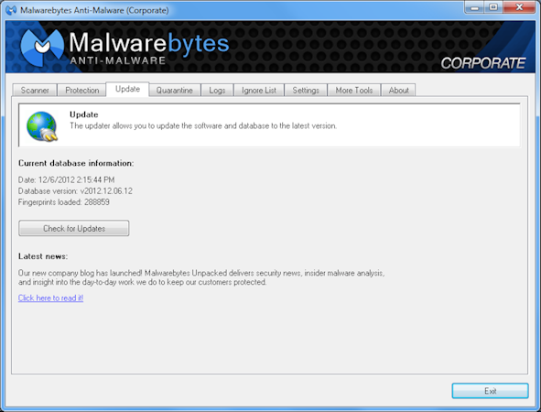Viewport: 541px width, 412px height.
Task: View the Logs tab
Action: point(217,90)
